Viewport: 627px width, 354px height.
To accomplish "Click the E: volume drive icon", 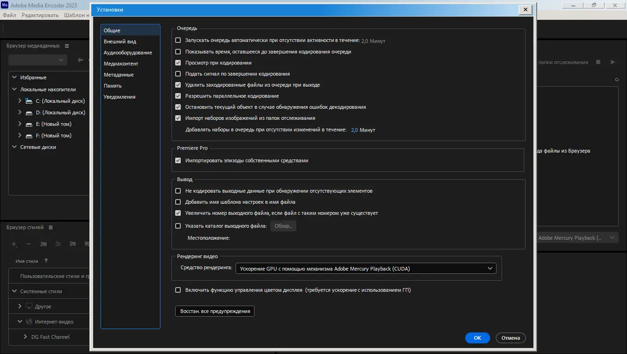I will point(29,124).
